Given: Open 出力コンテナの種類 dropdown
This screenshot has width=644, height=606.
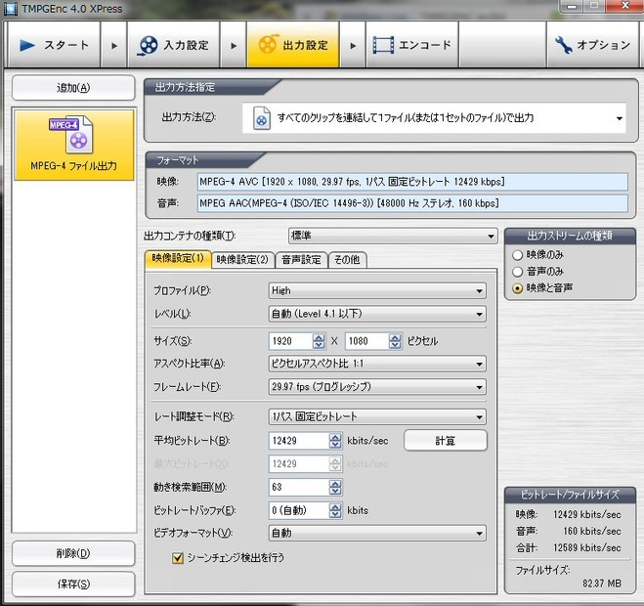Looking at the screenshot, I should [393, 236].
